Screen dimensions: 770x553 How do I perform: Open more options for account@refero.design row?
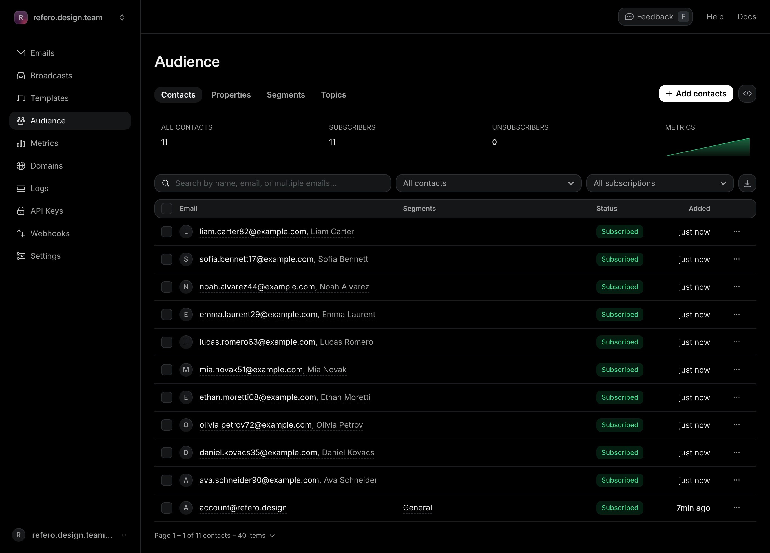tap(736, 508)
